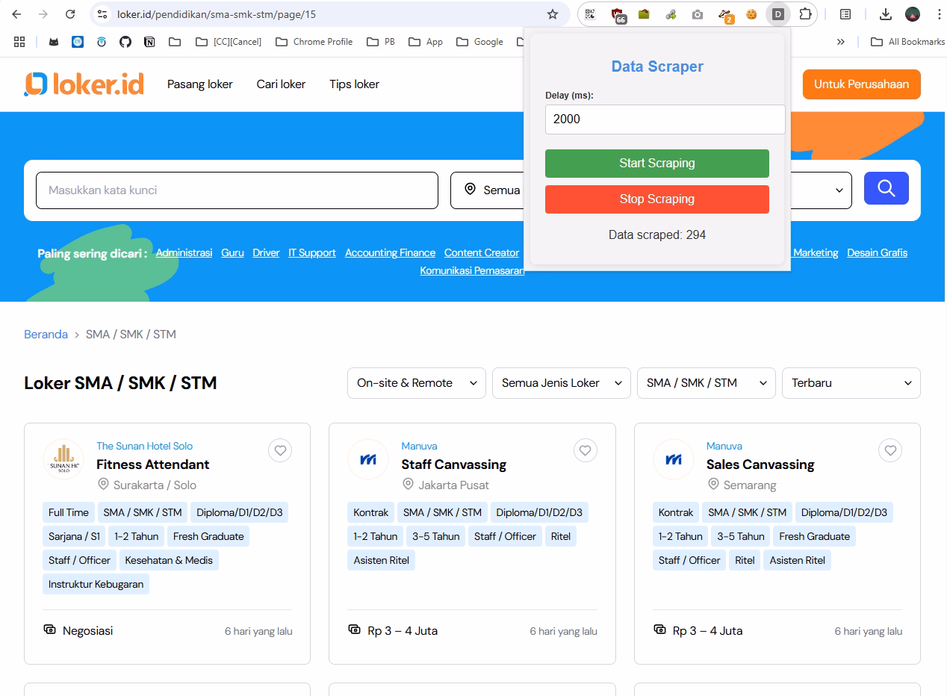Viewport: 947px width, 696px height.
Task: Open the Tips loker menu item
Action: pyautogui.click(x=354, y=84)
